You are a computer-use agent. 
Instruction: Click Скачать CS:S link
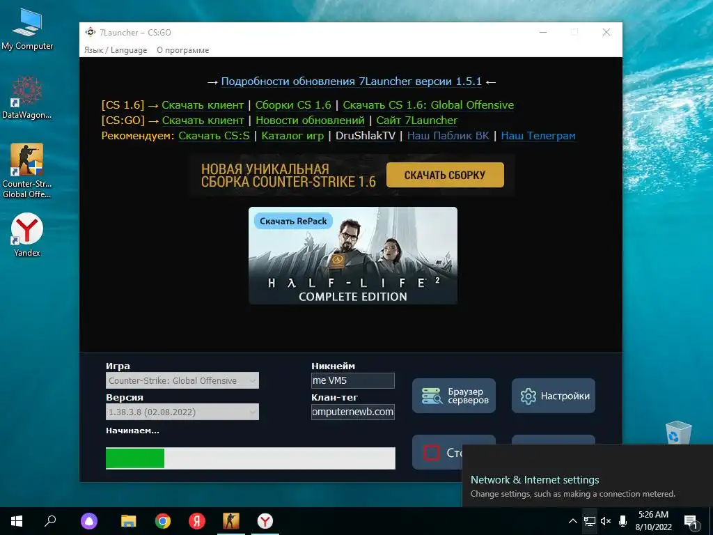click(214, 136)
